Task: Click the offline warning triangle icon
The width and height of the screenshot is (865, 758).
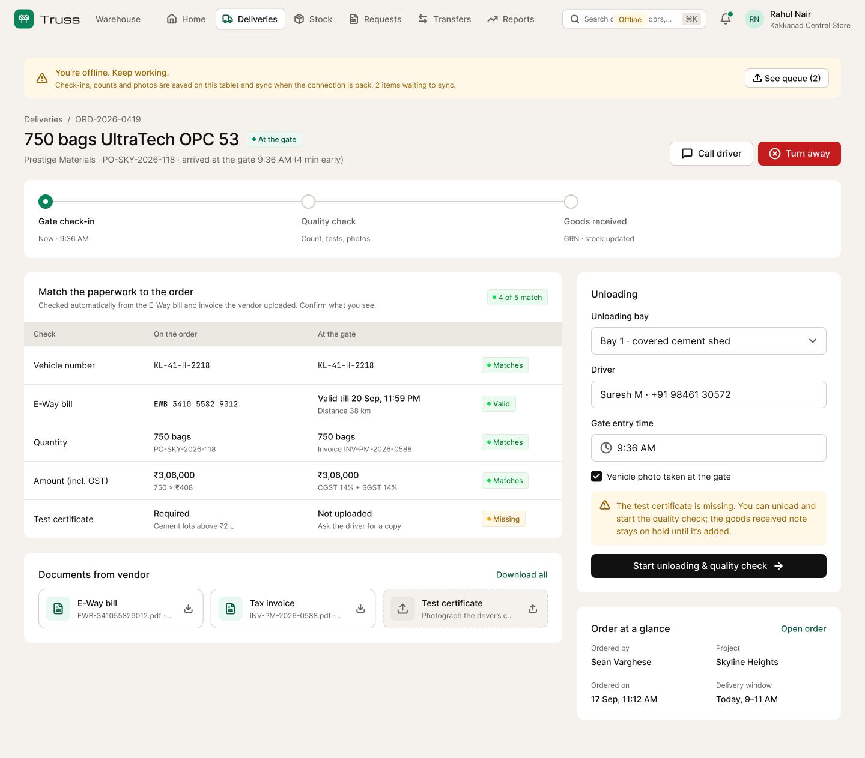Action: pyautogui.click(x=42, y=78)
